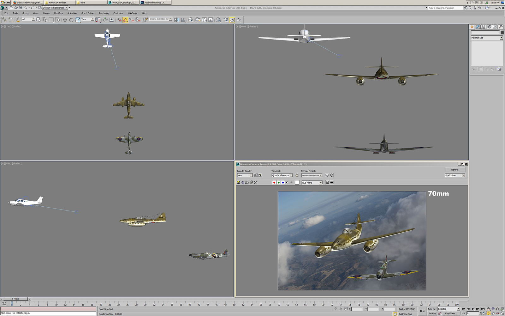Click the white background color swatch
Screen dimensions: 505x316
pos(297,182)
